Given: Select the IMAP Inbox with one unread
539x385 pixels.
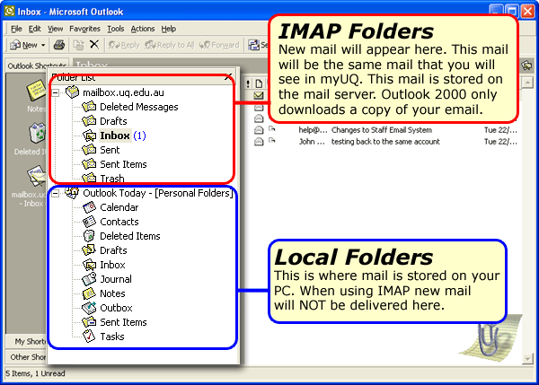Looking at the screenshot, I should 115,136.
